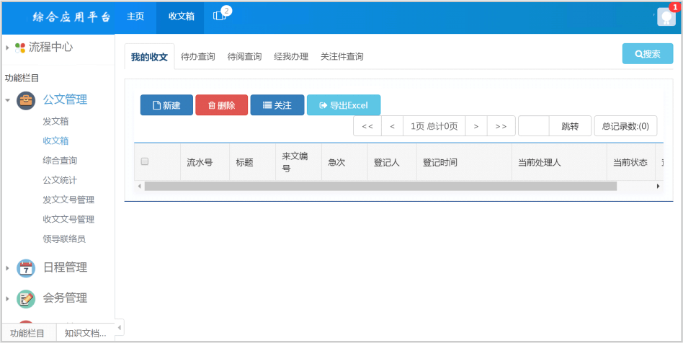Click the 流程中心 colored dots icon
This screenshot has width=683, height=343.
coord(20,48)
